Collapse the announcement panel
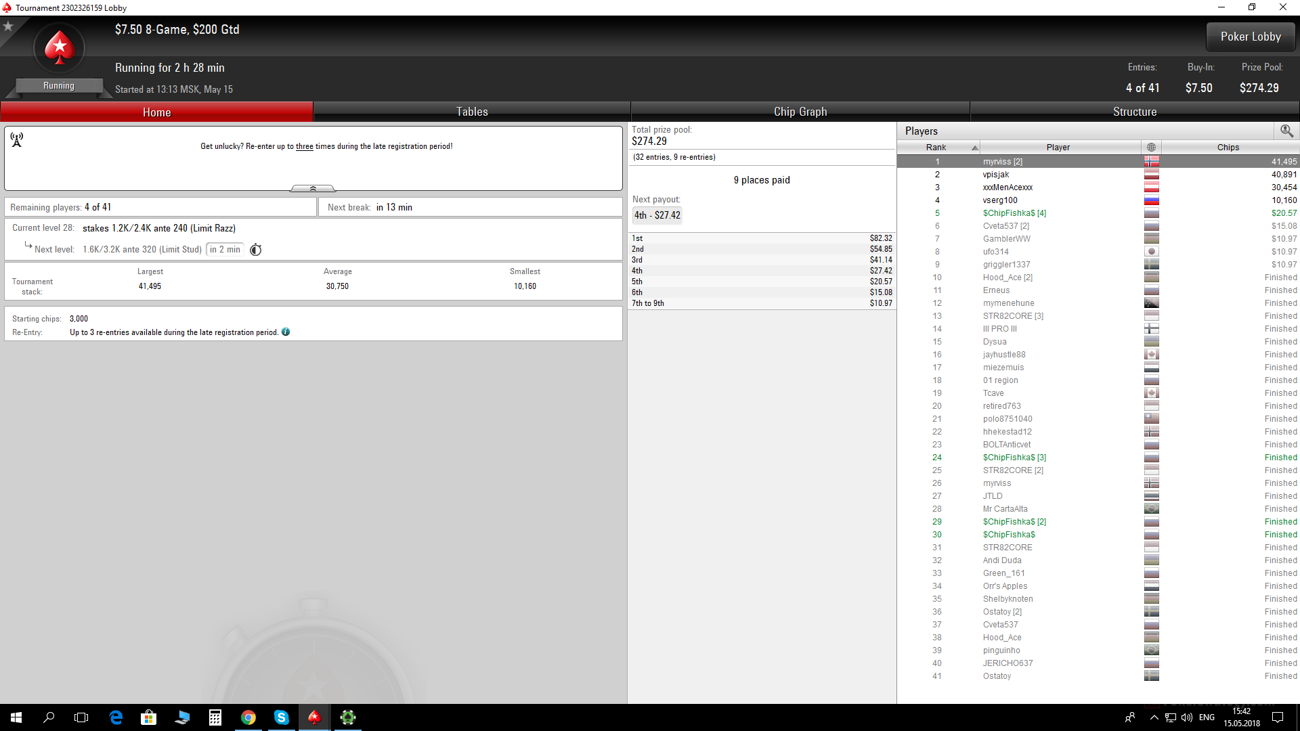 pyautogui.click(x=313, y=188)
